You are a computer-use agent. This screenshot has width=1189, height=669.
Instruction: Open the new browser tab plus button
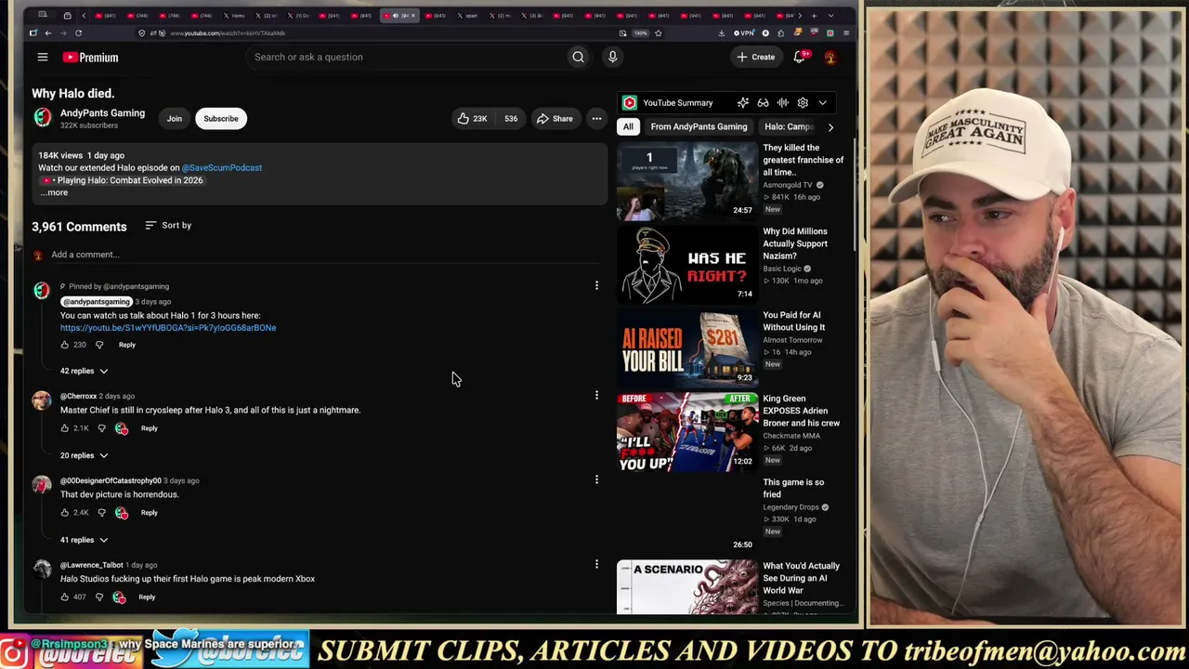tap(814, 16)
